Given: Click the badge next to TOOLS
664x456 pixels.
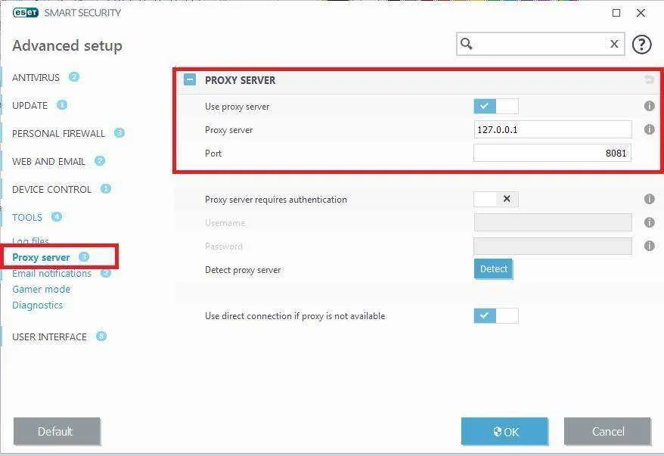Looking at the screenshot, I should tap(56, 217).
